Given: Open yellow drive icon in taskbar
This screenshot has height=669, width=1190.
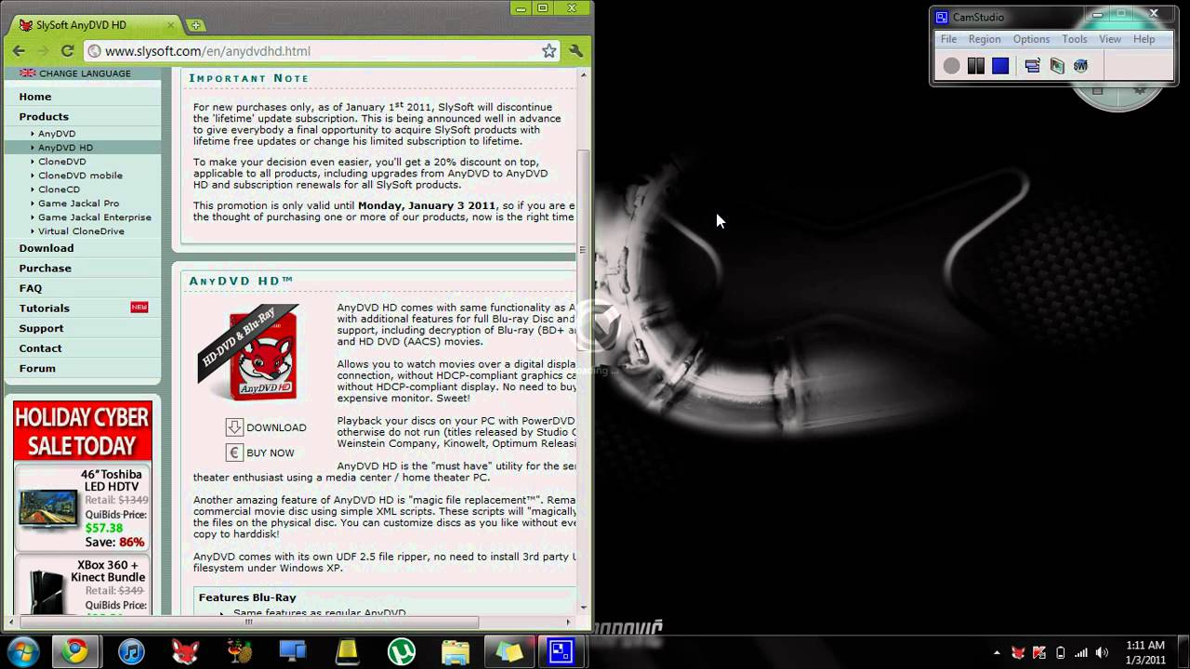Looking at the screenshot, I should coord(347,652).
